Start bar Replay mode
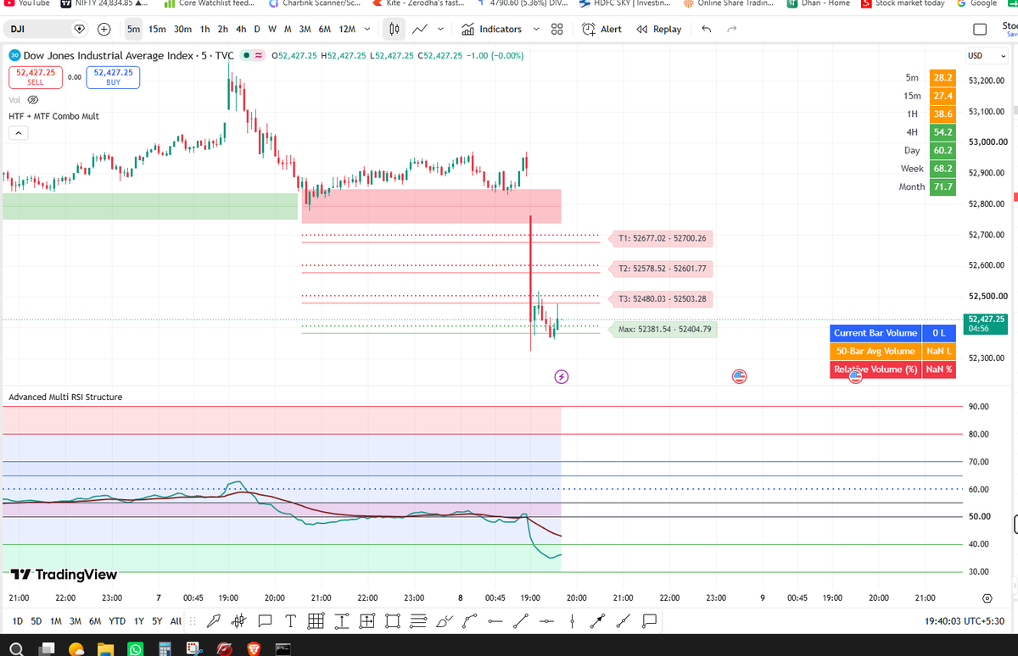This screenshot has height=656, width=1018. (x=658, y=29)
